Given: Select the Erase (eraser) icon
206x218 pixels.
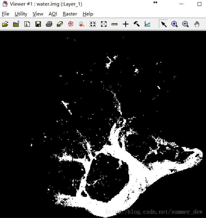Looking at the screenshot, I should point(60,24).
